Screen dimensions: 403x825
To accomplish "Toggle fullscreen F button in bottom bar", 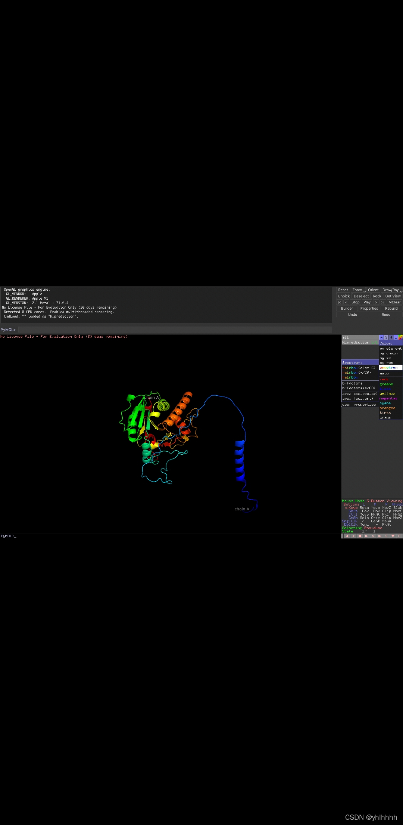I will point(399,536).
